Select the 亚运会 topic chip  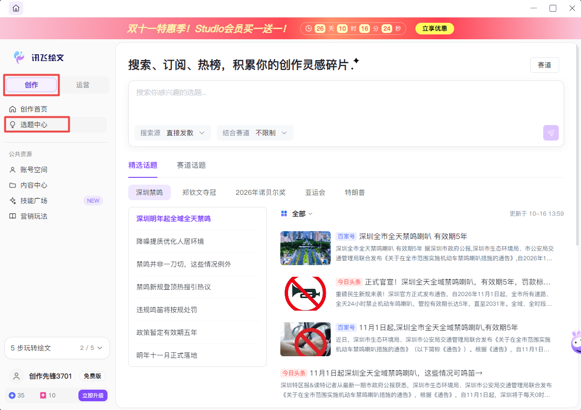pos(315,192)
